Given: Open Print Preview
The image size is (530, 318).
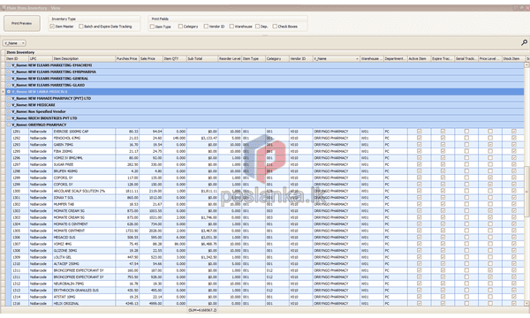Looking at the screenshot, I should pyautogui.click(x=22, y=23).
